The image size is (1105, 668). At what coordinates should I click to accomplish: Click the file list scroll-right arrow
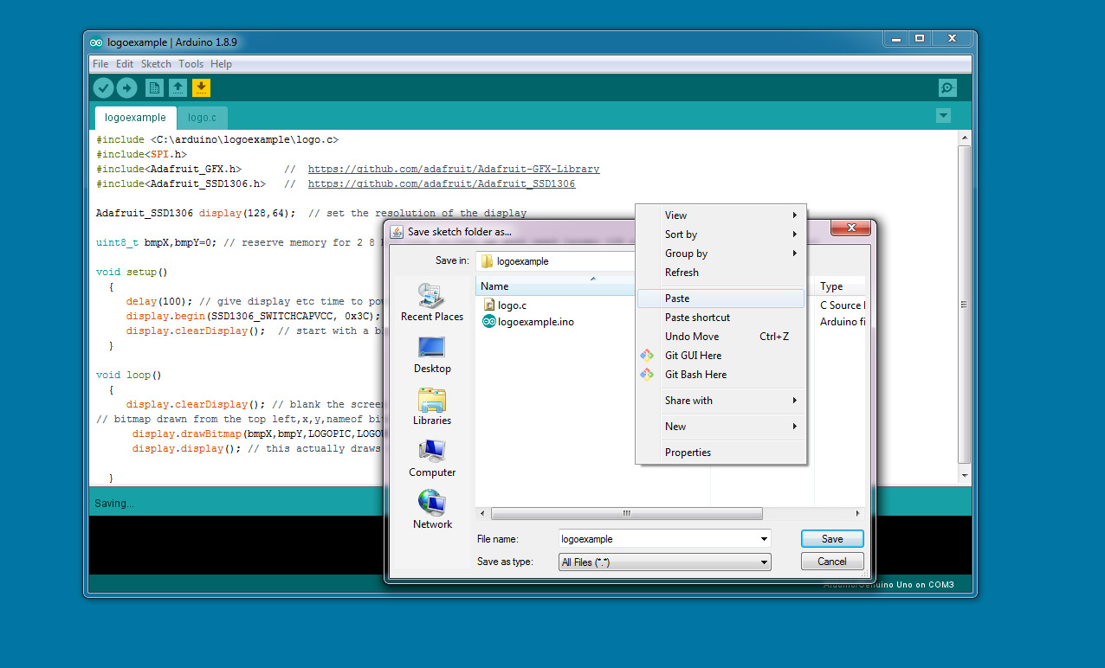[858, 513]
